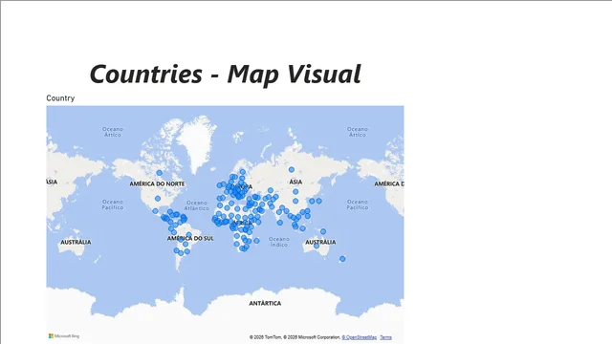The width and height of the screenshot is (612, 344).
Task: Select the data bubble over Canada
Action: 160,173
